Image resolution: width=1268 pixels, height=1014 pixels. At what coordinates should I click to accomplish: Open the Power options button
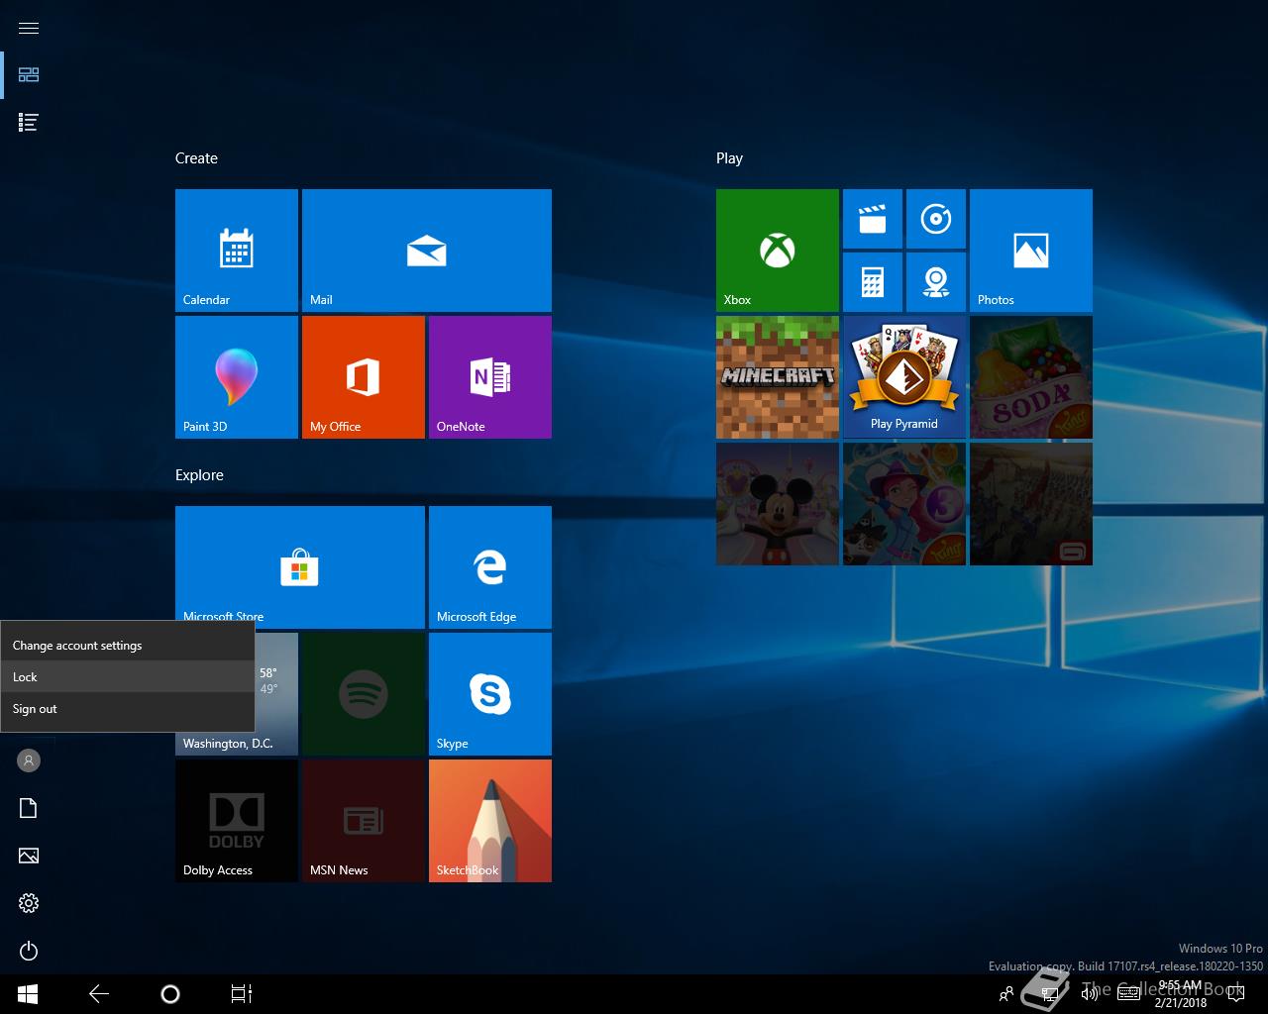[29, 951]
